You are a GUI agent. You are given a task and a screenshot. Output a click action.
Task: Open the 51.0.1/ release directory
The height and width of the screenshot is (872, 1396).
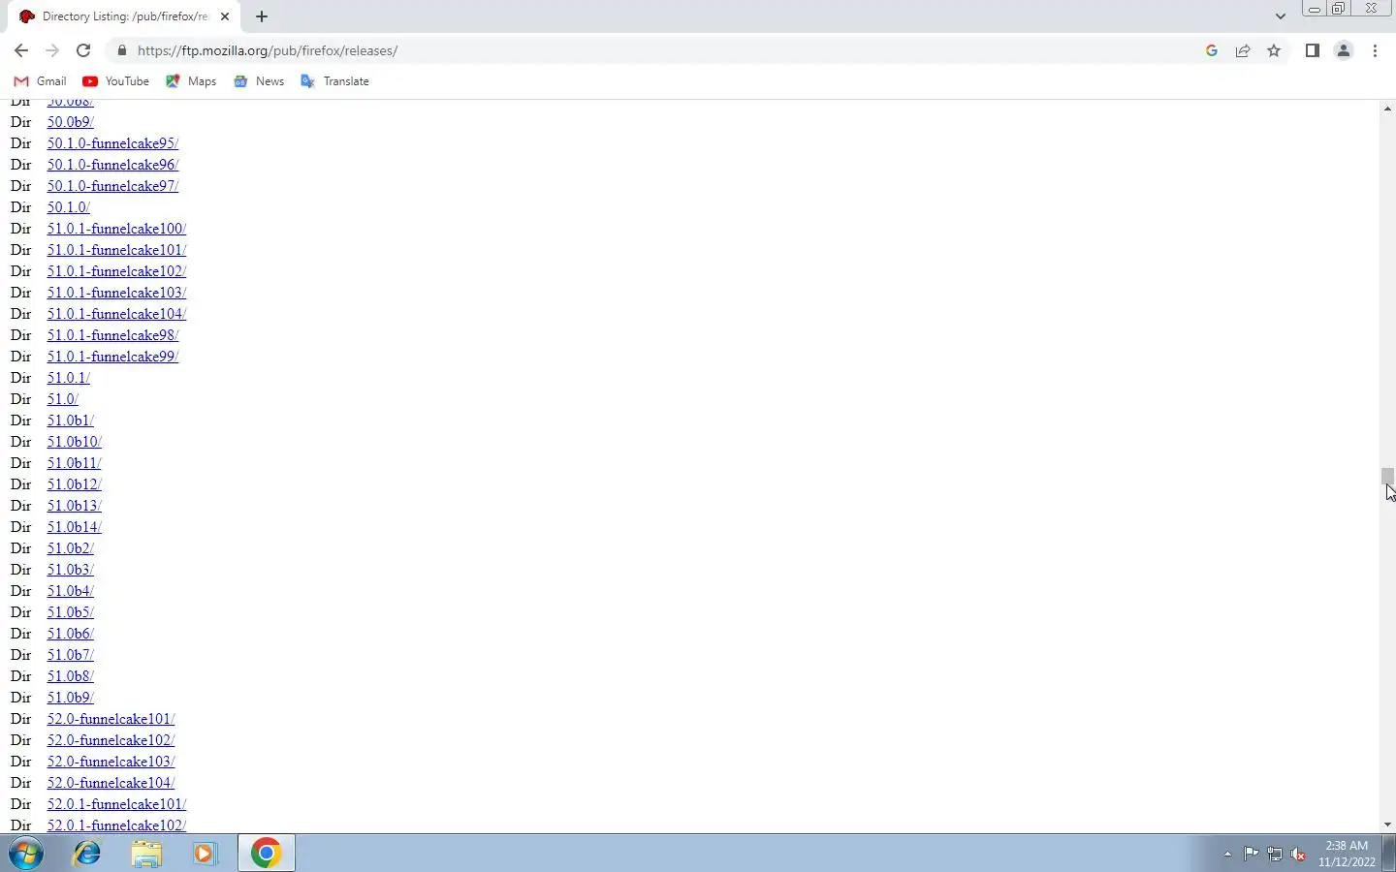(69, 378)
